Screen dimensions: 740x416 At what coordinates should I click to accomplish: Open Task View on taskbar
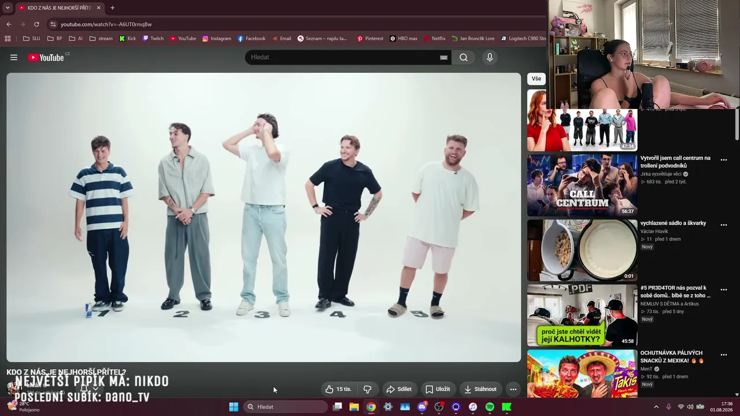pyautogui.click(x=338, y=407)
